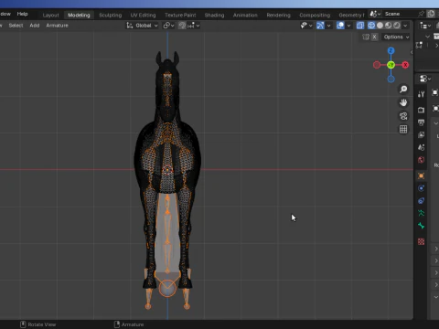Switch to the Shading workspace tab
The height and width of the screenshot is (329, 439).
click(214, 15)
